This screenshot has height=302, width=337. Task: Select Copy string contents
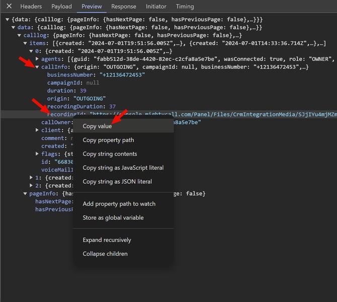coord(123,154)
